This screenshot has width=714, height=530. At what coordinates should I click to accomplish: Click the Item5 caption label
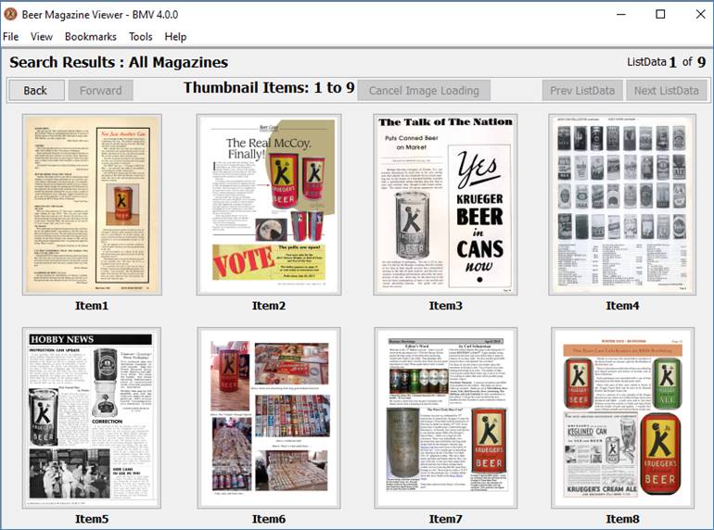[x=92, y=519]
